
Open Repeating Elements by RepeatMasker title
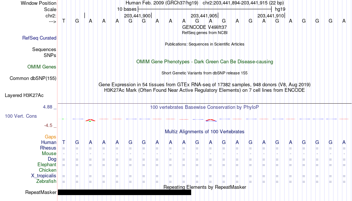pos(205,187)
